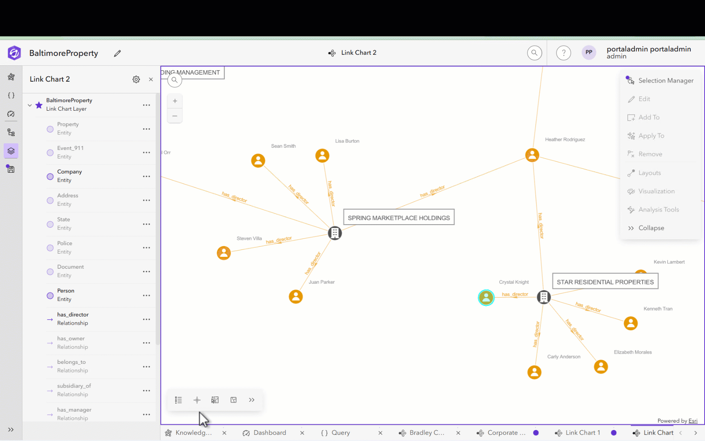Open the legend list tool
Image resolution: width=705 pixels, height=441 pixels.
point(178,400)
